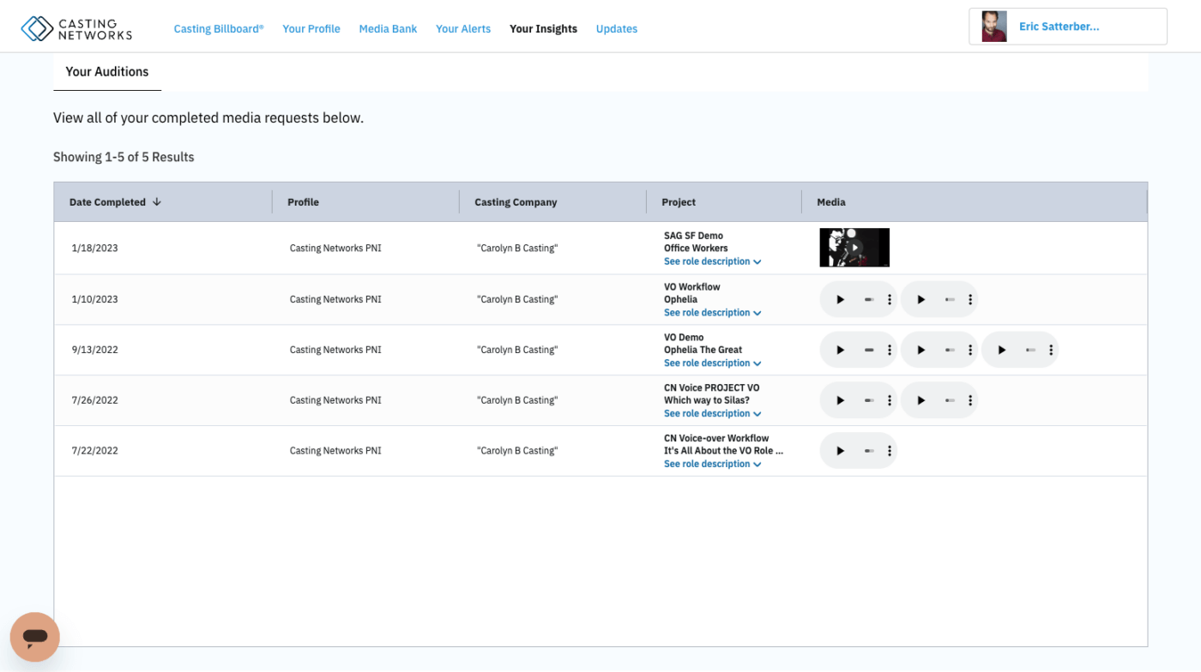Screen dimensions: 1201x672
Task: Toggle the Date Completed sort arrow
Action: pyautogui.click(x=157, y=201)
